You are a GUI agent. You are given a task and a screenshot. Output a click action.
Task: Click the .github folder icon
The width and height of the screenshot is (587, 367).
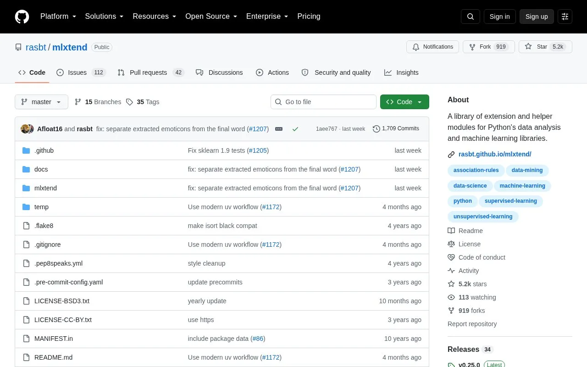click(26, 150)
